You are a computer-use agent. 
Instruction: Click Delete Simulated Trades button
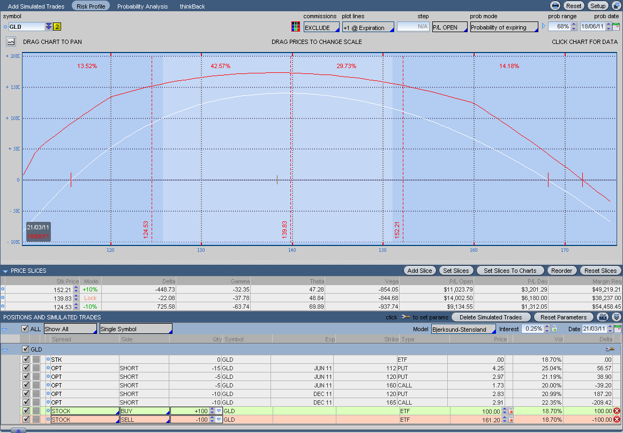point(491,317)
